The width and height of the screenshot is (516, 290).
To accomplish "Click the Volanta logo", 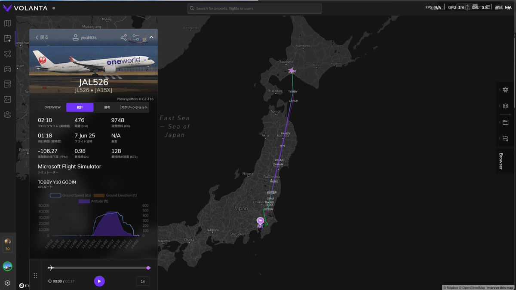I will click(x=25, y=8).
